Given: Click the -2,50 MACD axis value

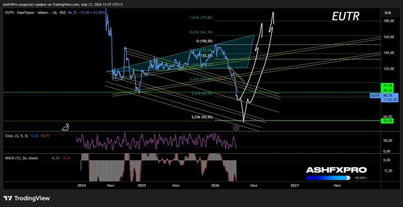Looking at the screenshot, I should click(x=388, y=170).
